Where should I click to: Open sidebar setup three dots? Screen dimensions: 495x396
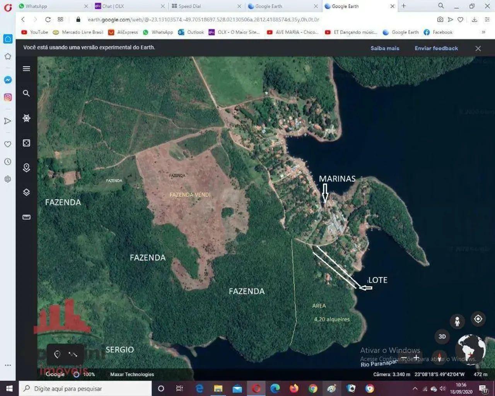coord(8,365)
